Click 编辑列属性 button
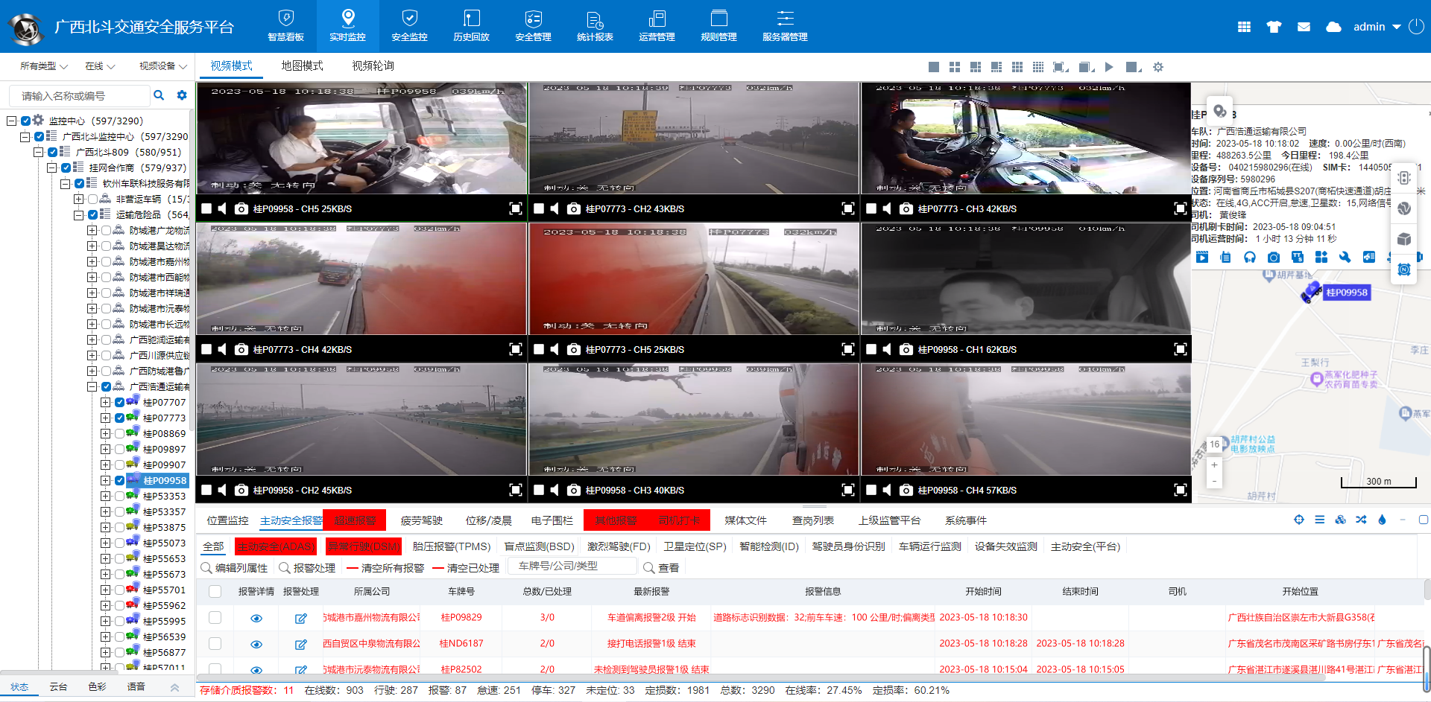The width and height of the screenshot is (1431, 702). 234,568
